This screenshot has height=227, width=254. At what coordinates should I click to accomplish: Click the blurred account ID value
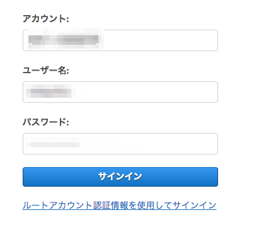(64, 40)
